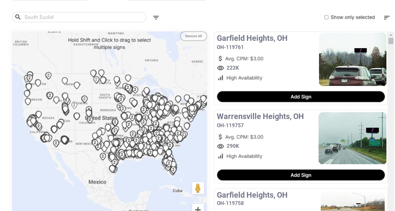
Task: Click the eye impressions icon showing 290K
Action: point(221,147)
